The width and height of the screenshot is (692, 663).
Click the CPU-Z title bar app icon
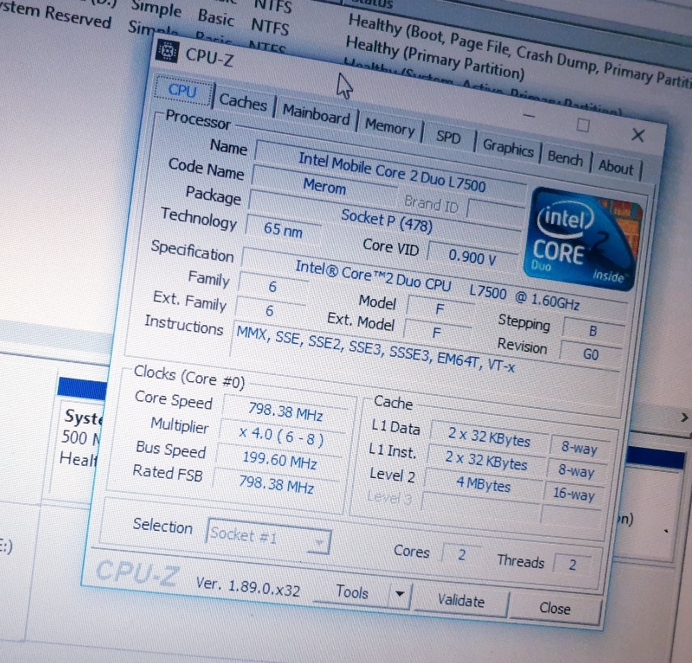167,51
